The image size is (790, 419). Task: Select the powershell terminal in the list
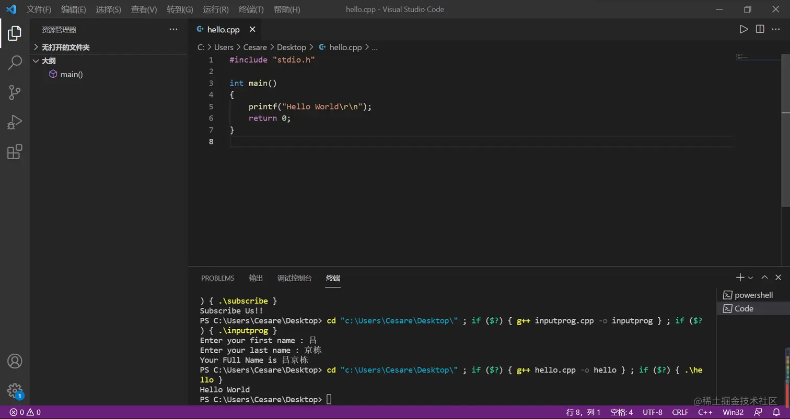pos(753,295)
